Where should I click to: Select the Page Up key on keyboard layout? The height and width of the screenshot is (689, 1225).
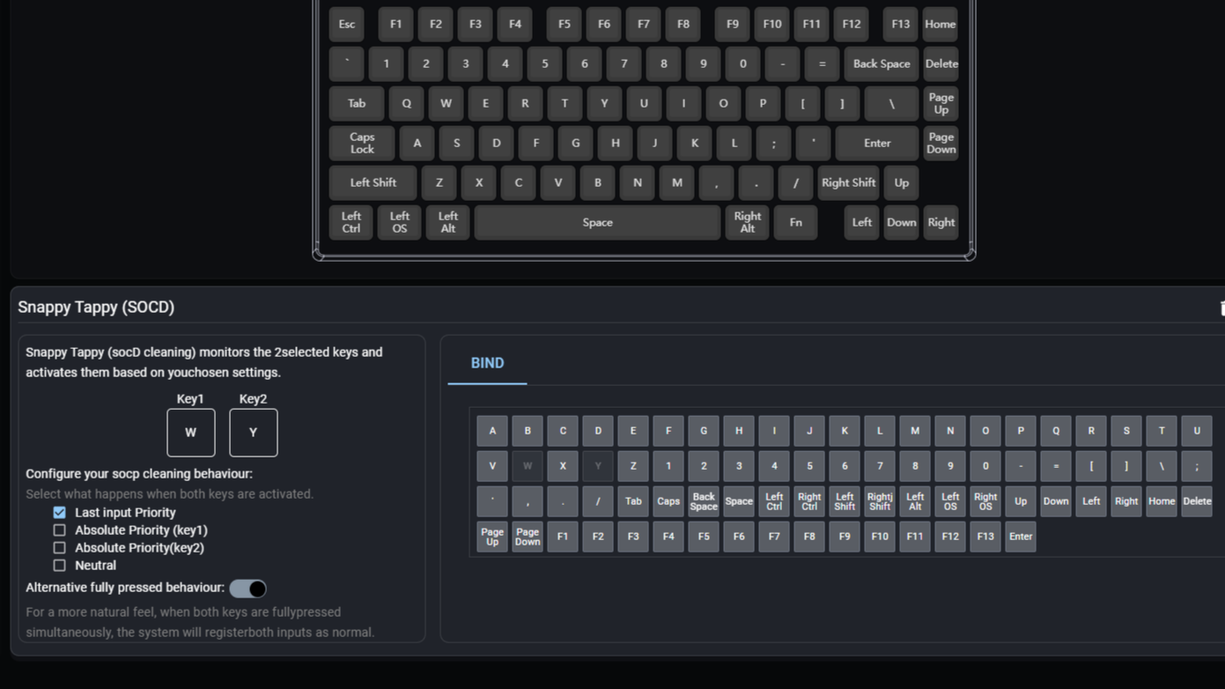point(941,104)
